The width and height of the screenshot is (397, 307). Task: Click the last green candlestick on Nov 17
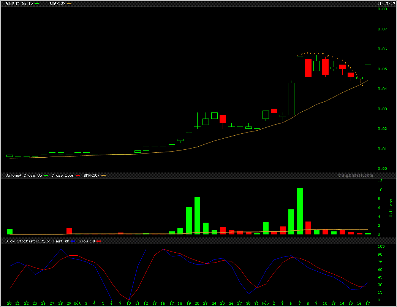(368, 71)
